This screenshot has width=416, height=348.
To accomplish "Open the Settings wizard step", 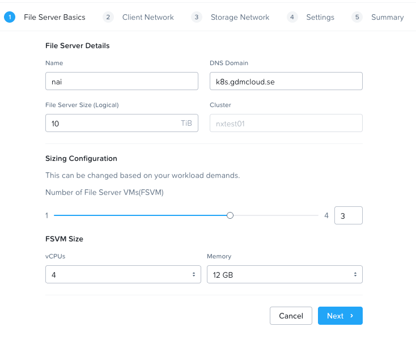I will [x=320, y=17].
